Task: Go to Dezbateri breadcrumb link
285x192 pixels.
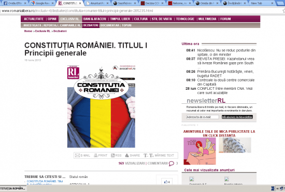Action: click(60, 31)
